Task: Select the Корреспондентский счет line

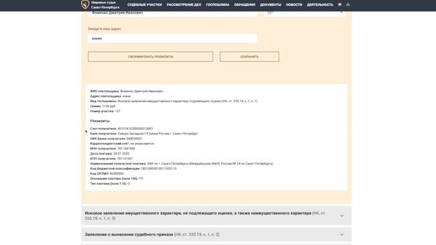Action: point(122,144)
